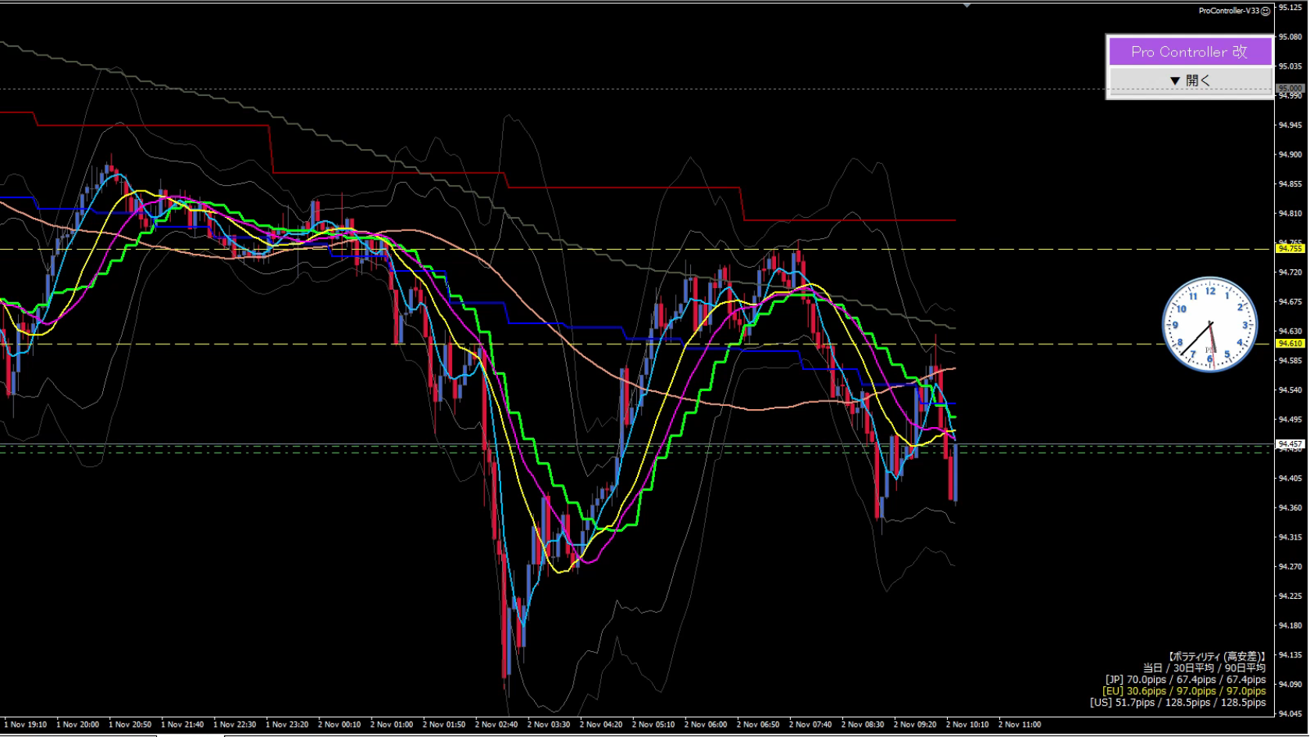Expand the panel with the ▼ 開く button
Image resolution: width=1310 pixels, height=737 pixels.
point(1190,80)
